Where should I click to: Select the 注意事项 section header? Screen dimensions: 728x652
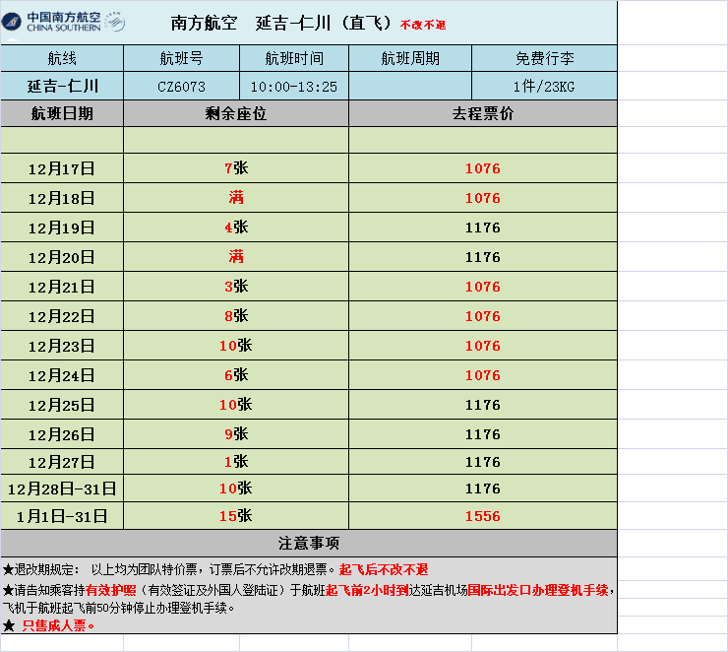tap(309, 544)
